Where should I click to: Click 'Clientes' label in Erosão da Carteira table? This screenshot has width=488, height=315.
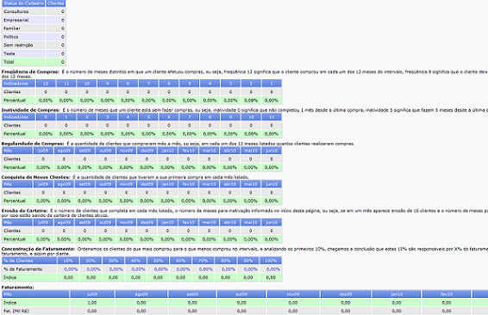[12, 231]
